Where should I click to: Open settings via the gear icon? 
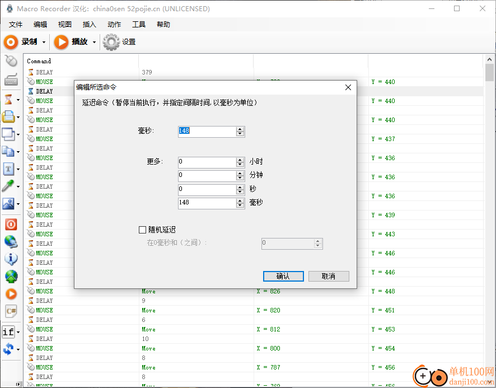click(111, 42)
